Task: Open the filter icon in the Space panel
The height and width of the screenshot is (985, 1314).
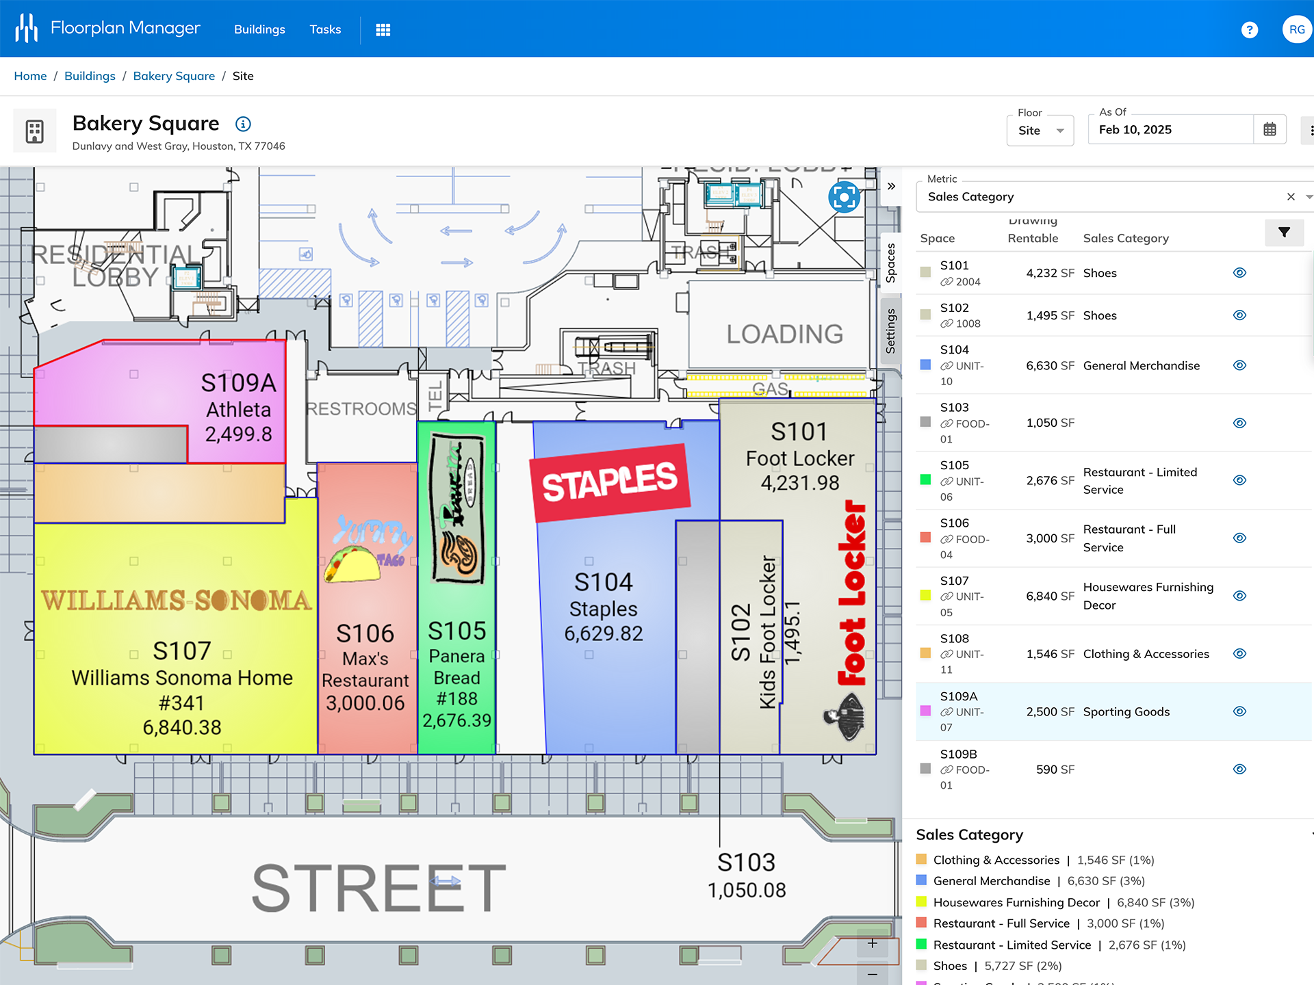Action: [x=1285, y=233]
